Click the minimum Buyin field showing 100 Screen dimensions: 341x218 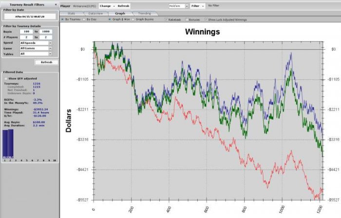(x=26, y=32)
